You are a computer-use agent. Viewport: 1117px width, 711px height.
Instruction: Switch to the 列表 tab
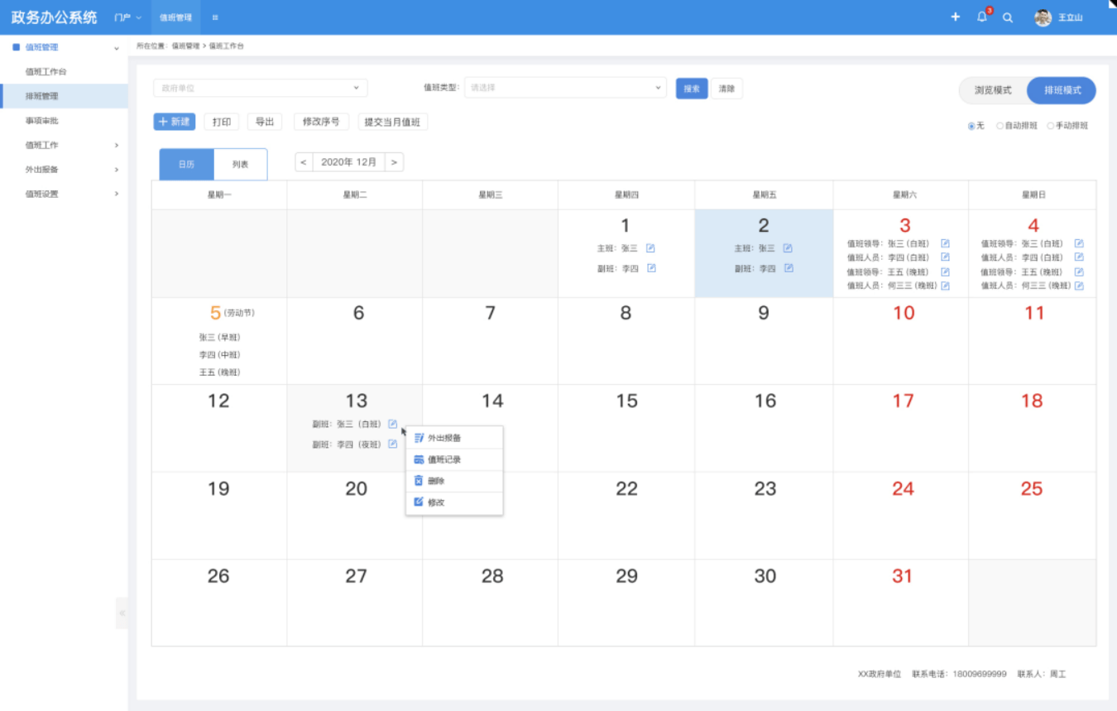(x=240, y=165)
